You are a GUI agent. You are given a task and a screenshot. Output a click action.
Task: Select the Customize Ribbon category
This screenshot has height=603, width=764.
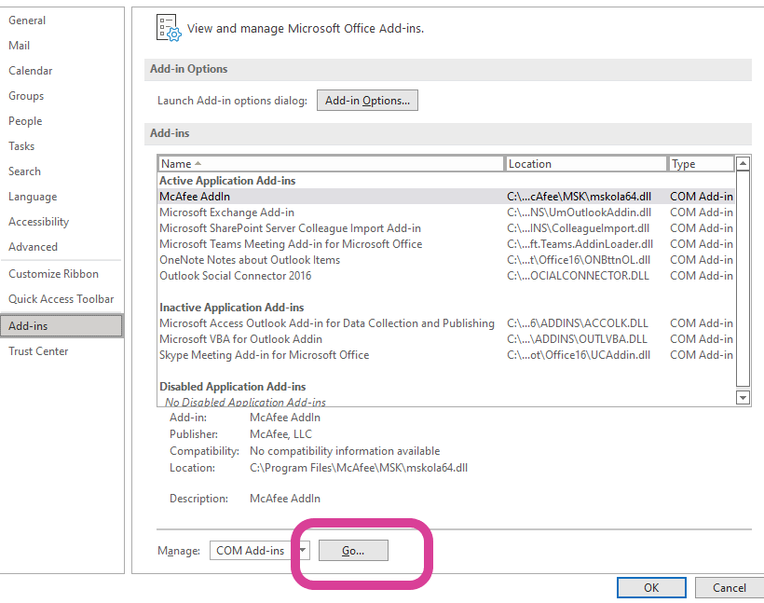point(54,273)
